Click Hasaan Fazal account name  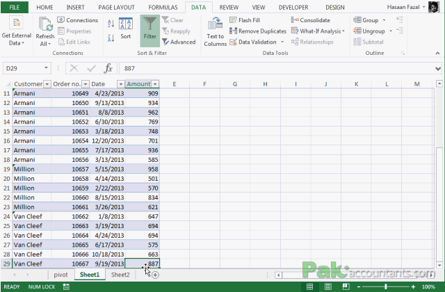pos(403,7)
